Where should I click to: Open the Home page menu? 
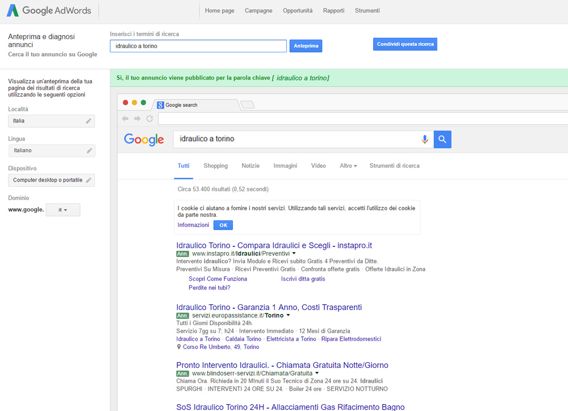(x=219, y=11)
